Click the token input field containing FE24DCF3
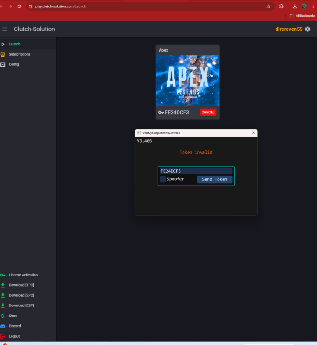 click(196, 171)
